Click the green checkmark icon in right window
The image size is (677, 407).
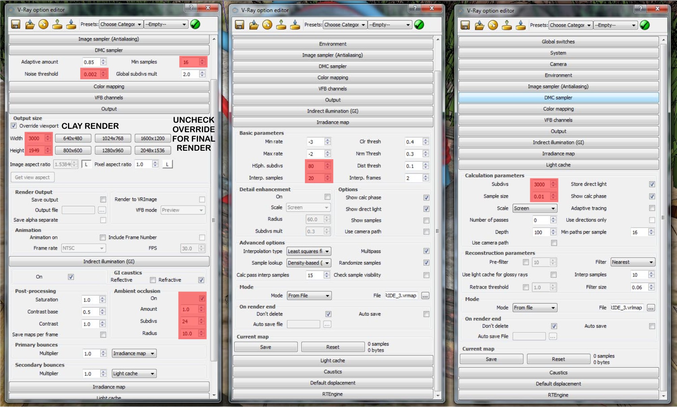click(645, 25)
